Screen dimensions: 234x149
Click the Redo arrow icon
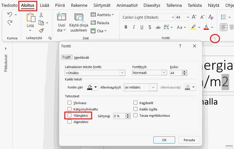coord(10,23)
